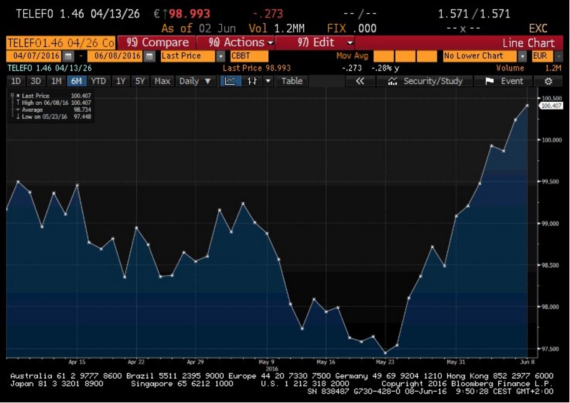Expand the EUR currency dropdown arrow

(x=558, y=56)
